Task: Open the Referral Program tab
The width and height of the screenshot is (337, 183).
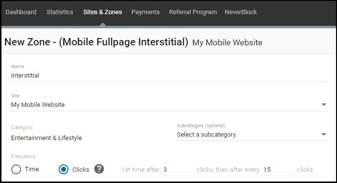Action: [x=193, y=12]
